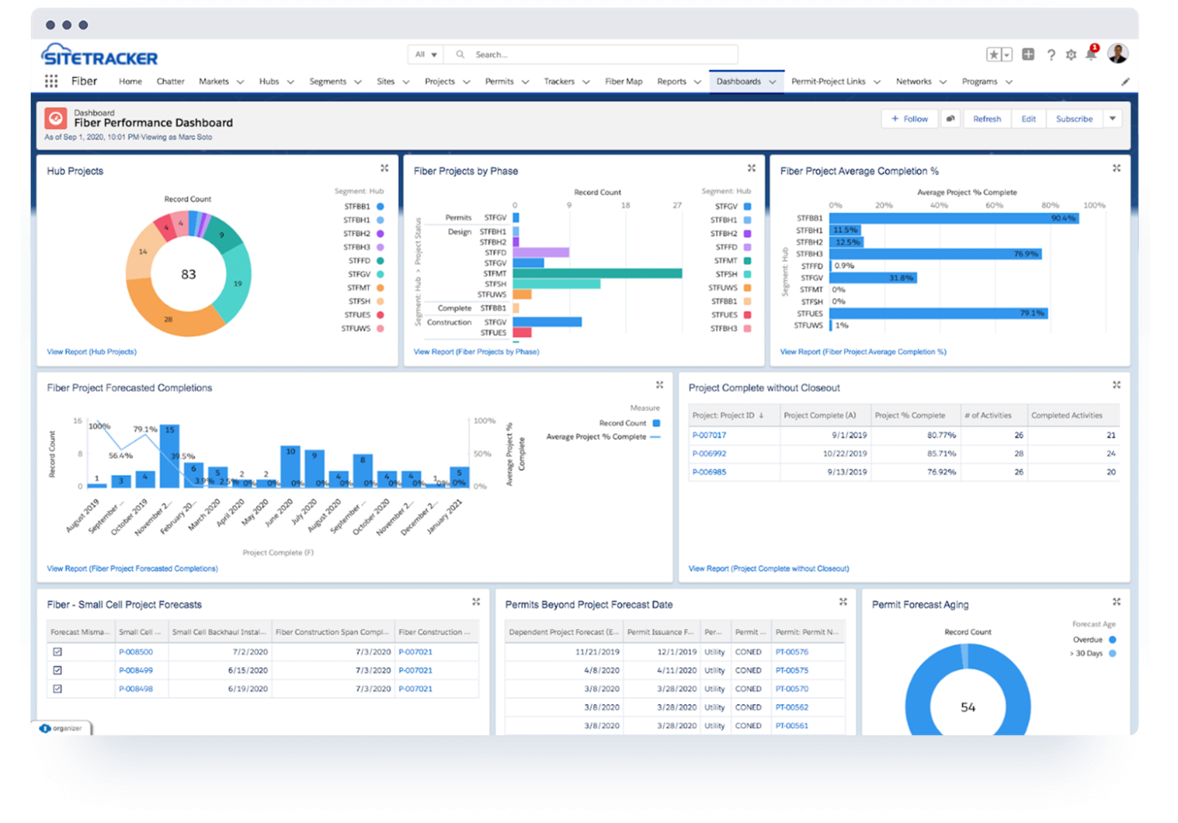Open the help question mark icon
This screenshot has height=823, width=1178.
coord(1051,55)
